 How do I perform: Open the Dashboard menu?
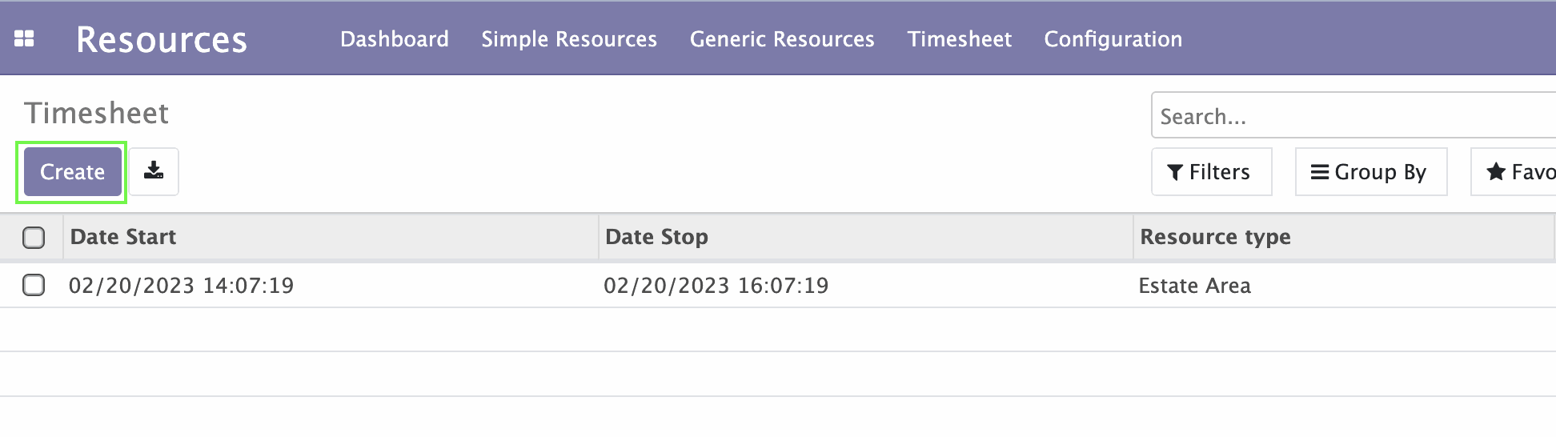[395, 39]
